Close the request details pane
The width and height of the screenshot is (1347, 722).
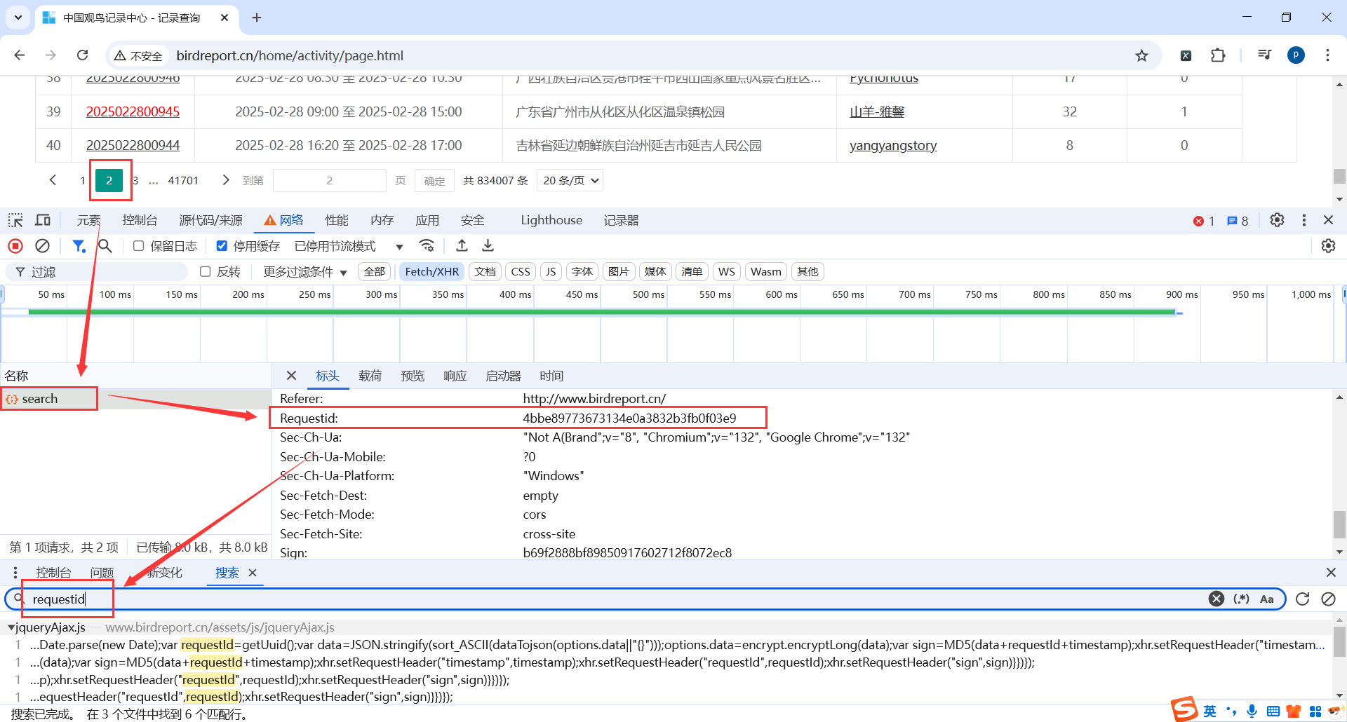click(292, 376)
